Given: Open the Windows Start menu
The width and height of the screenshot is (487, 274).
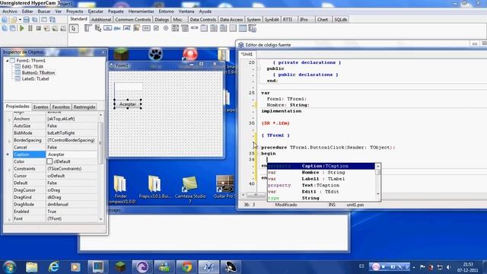Looking at the screenshot, I should [9, 267].
